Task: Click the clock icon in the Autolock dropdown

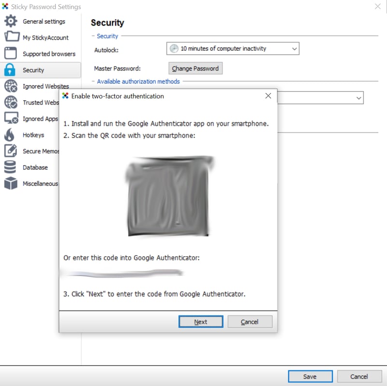Action: click(x=174, y=48)
